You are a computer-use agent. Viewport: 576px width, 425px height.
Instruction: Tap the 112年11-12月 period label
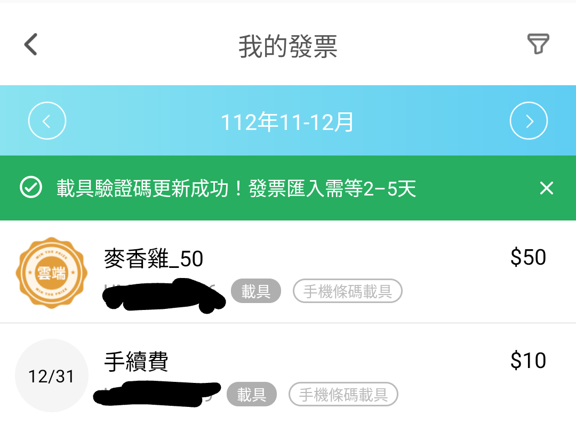287,122
